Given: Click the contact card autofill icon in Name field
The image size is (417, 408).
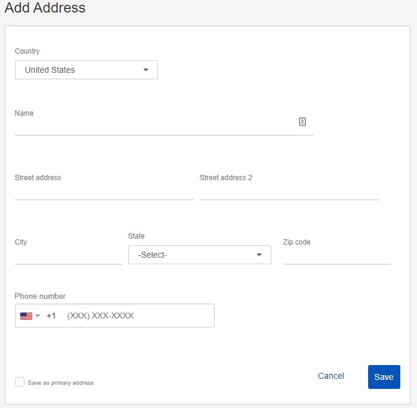Looking at the screenshot, I should click(302, 122).
